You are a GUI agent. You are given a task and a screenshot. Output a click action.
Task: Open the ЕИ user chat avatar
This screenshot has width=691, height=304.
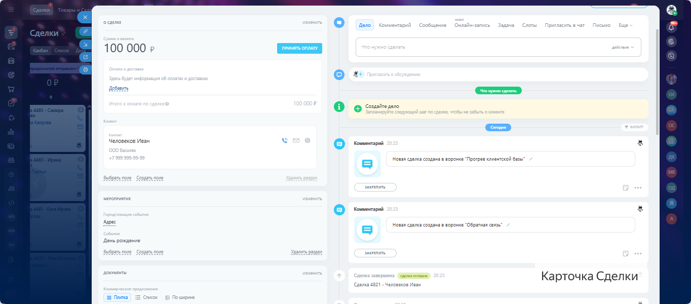(671, 95)
